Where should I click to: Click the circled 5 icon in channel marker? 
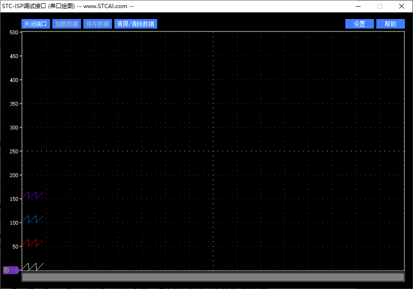click(x=7, y=270)
